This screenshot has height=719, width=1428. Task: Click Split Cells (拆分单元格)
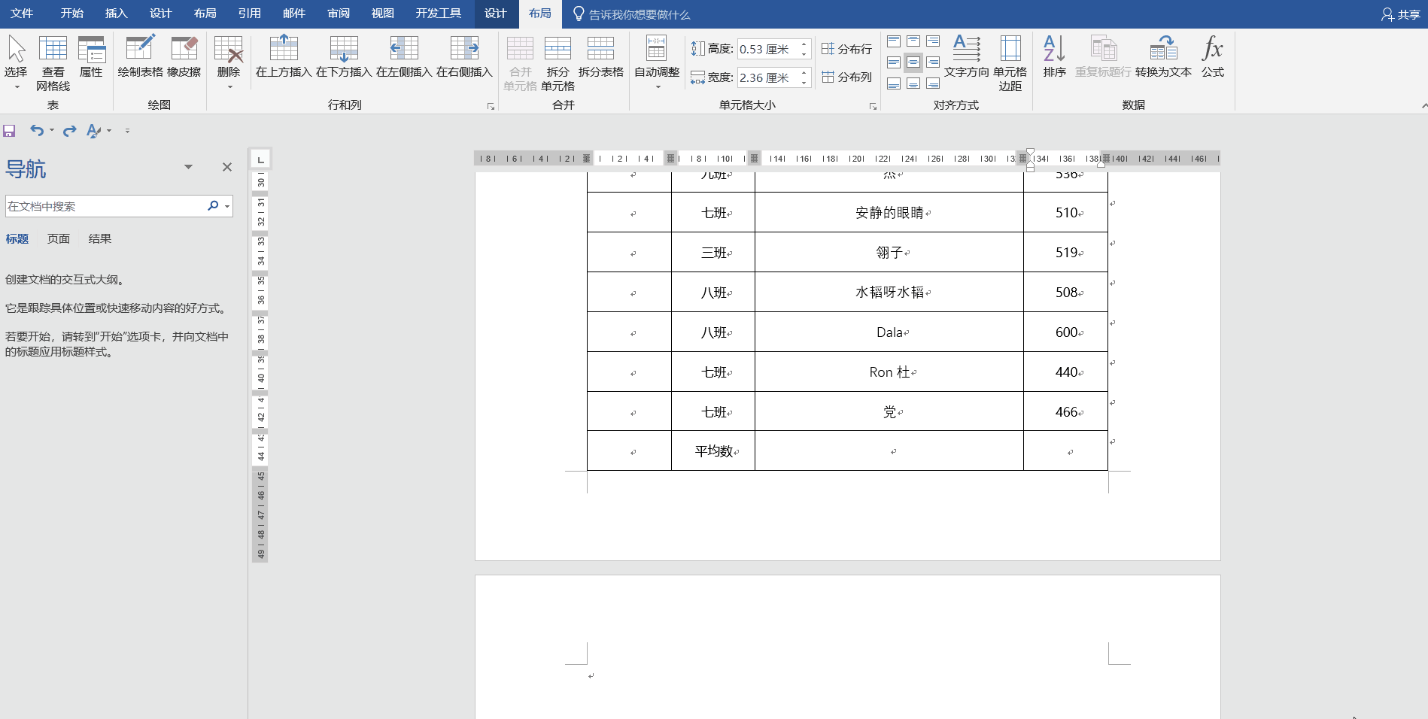coord(558,63)
